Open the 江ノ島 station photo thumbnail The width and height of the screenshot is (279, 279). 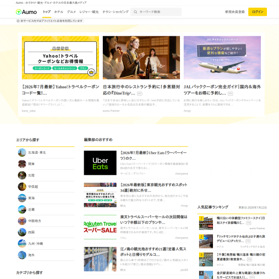(100, 259)
